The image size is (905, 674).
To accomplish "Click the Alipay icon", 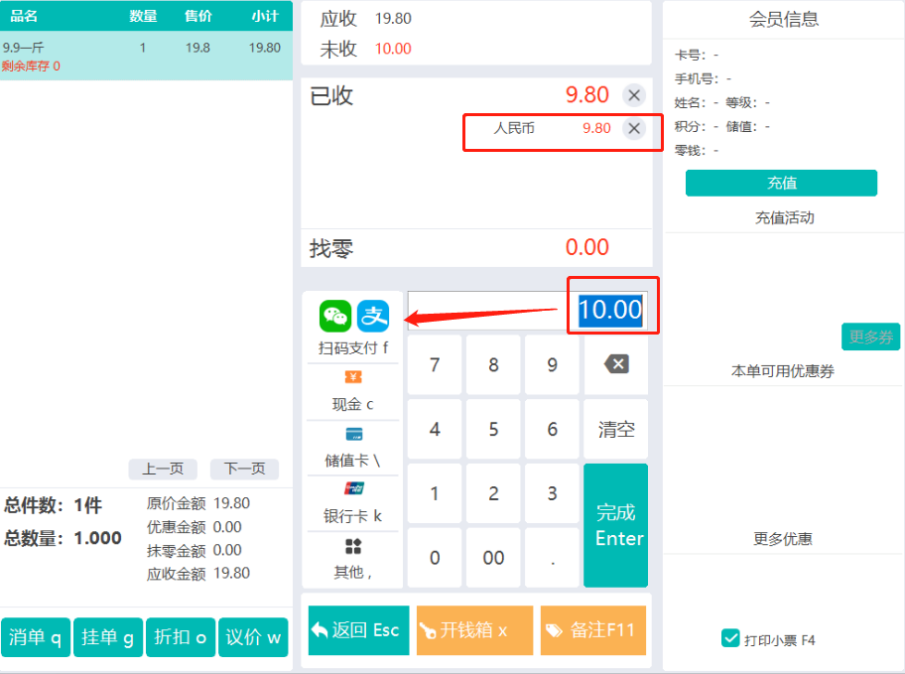I will (373, 316).
